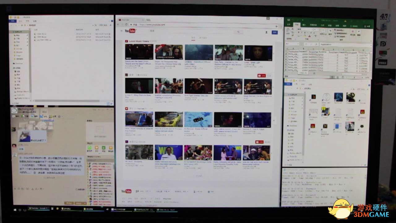Click the help icon in the left Explorer
This screenshot has height=223, width=396.
point(112,21)
